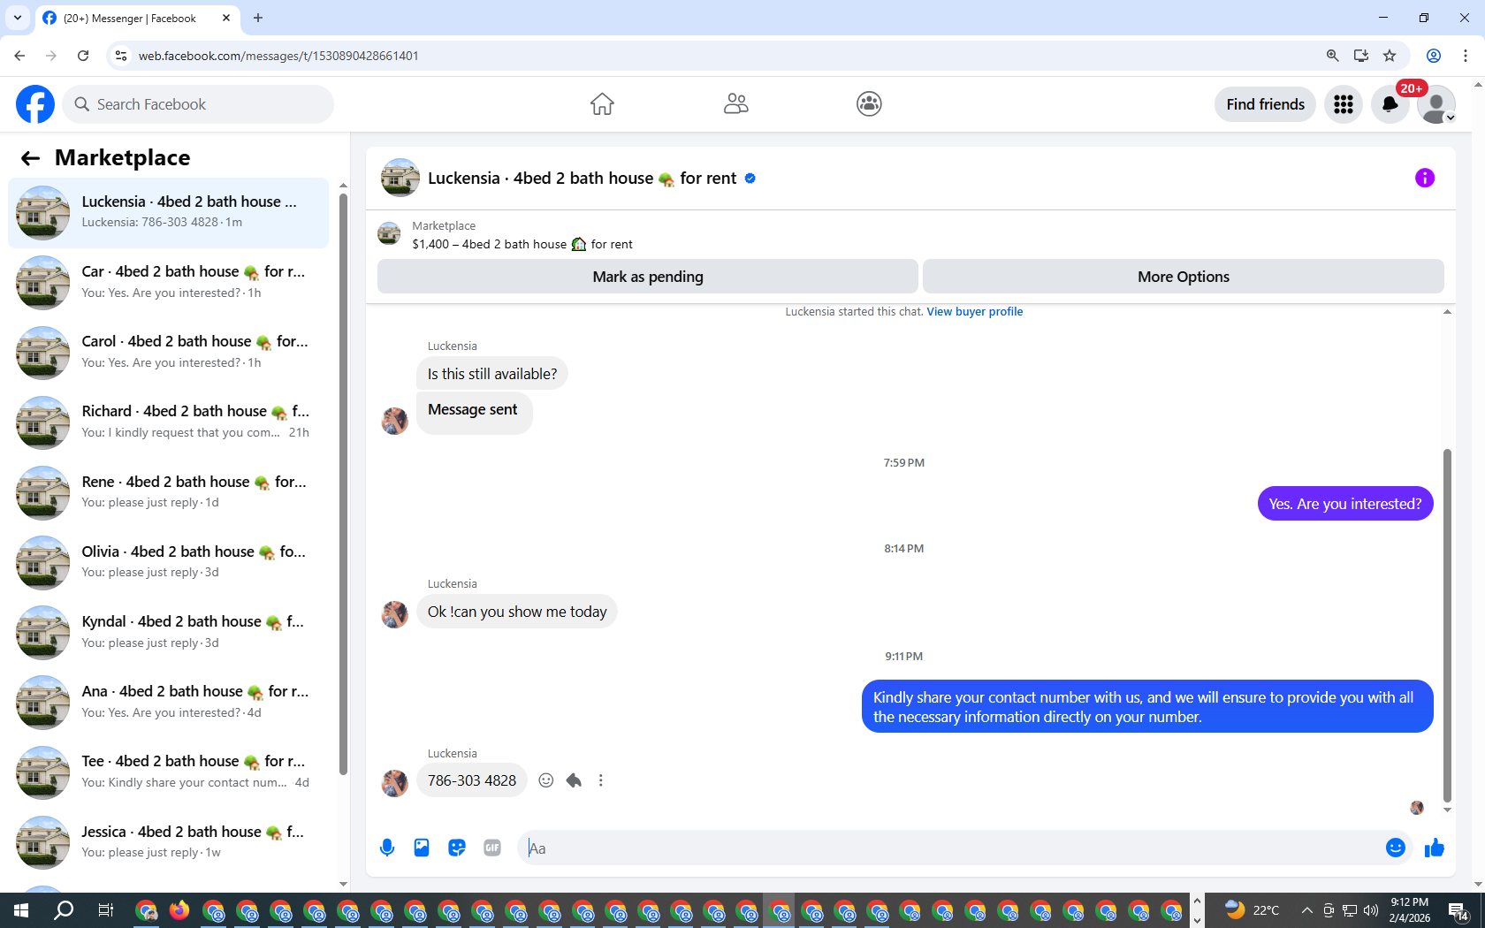
Task: Choose a GIF icon
Action: [492, 848]
